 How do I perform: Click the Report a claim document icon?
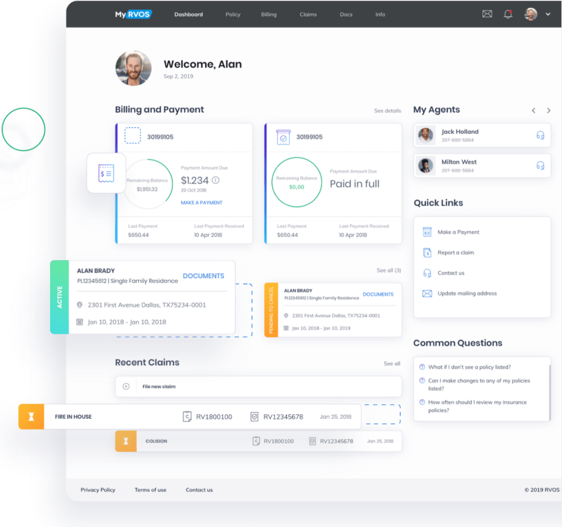(x=427, y=253)
